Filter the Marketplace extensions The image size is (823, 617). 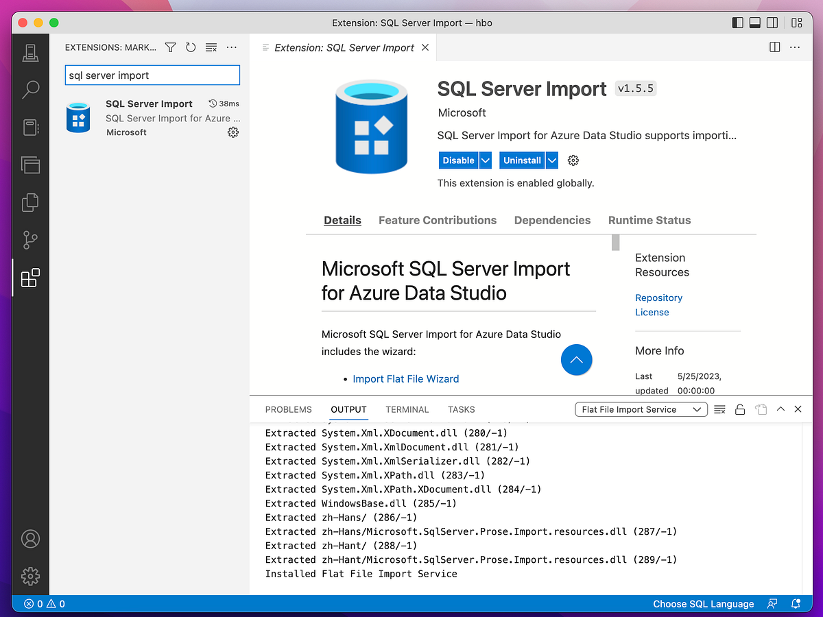point(170,47)
